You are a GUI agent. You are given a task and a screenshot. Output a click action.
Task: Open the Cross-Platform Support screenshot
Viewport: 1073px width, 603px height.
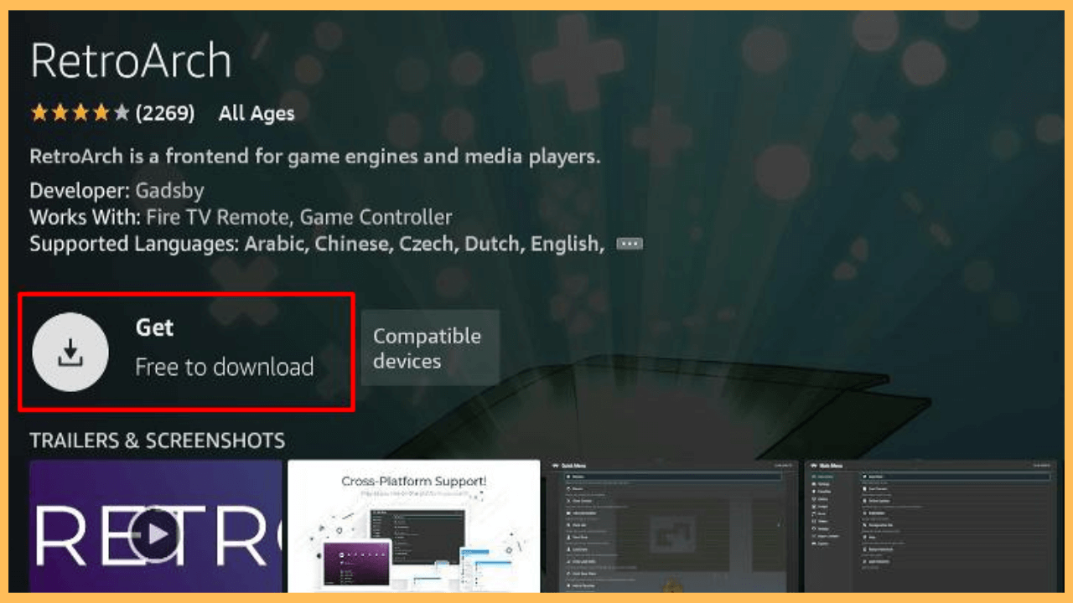click(412, 528)
